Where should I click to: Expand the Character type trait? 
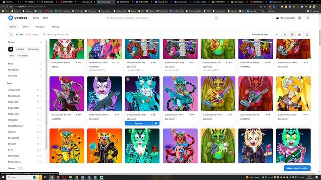25,126
